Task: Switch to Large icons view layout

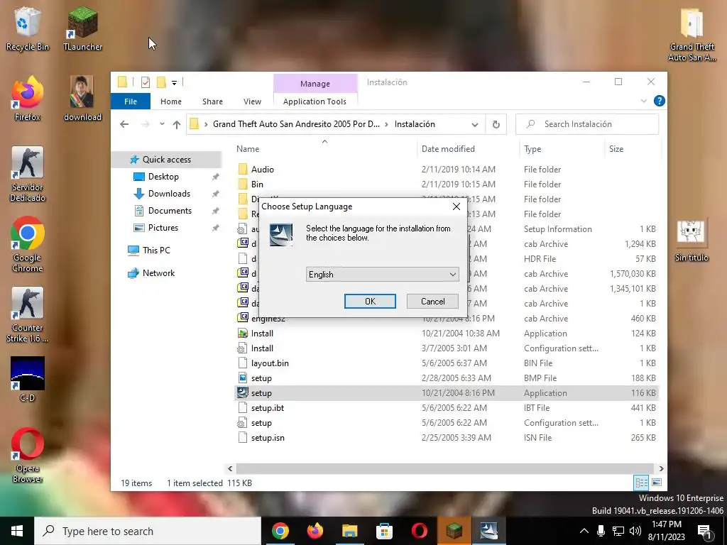Action: (657, 483)
